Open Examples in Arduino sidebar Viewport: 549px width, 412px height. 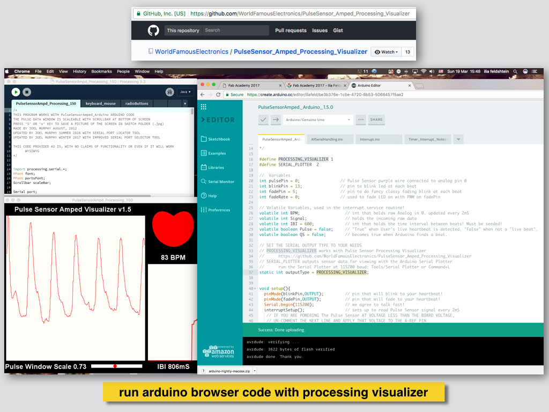pos(213,153)
